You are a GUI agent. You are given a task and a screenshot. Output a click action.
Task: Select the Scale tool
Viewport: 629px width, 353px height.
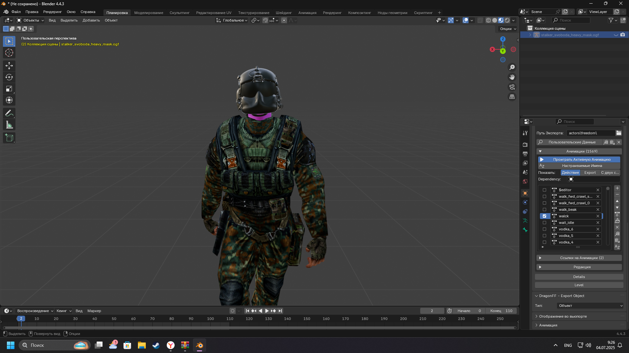9,89
